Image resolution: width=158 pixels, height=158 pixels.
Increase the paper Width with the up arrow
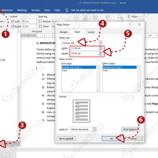100,47
